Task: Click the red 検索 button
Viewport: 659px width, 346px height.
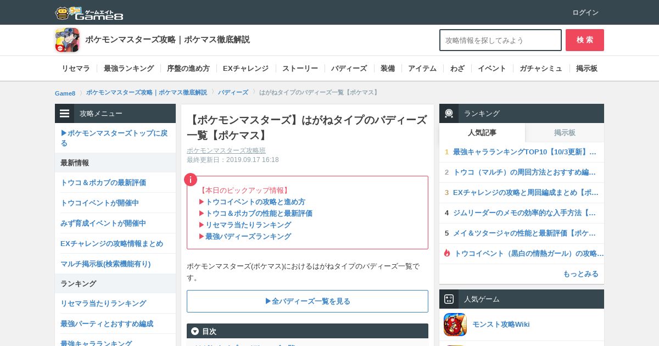Action: (585, 40)
